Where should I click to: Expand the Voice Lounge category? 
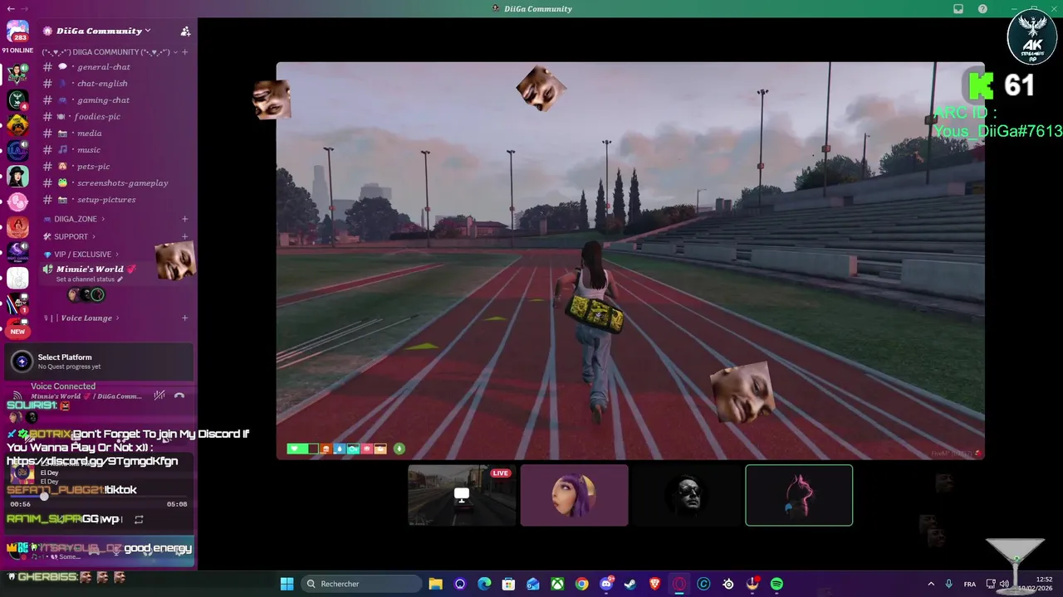(81, 318)
